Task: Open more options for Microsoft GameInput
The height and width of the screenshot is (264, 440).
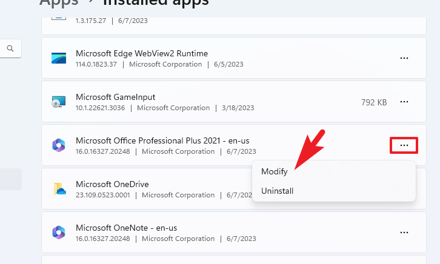Action: [404, 102]
